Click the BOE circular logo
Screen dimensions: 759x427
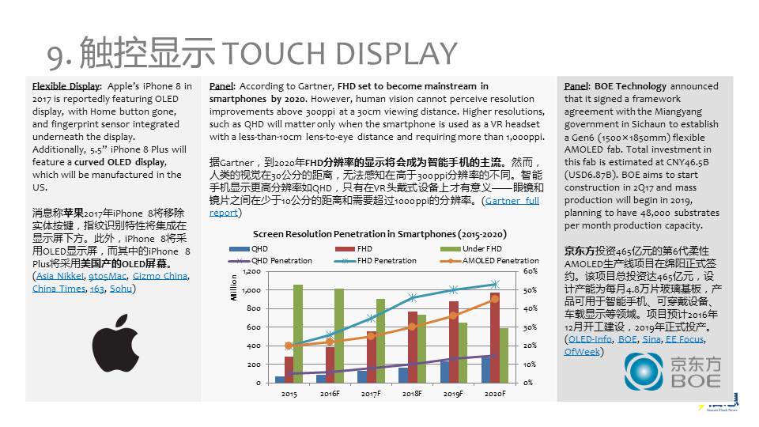644,372
